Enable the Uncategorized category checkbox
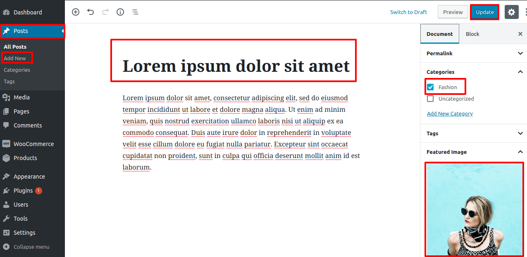The height and width of the screenshot is (257, 527). [430, 99]
